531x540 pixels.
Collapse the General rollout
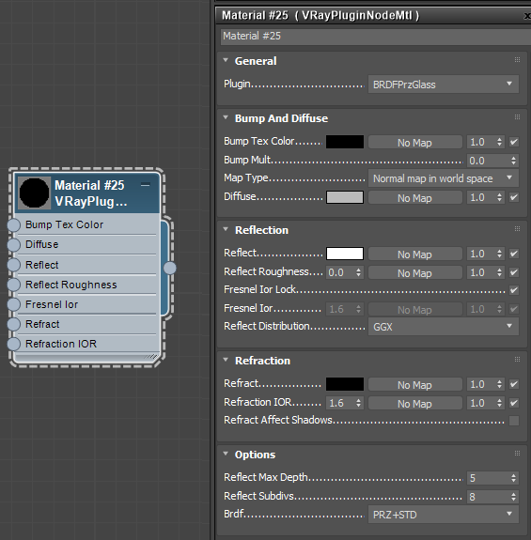click(x=226, y=60)
